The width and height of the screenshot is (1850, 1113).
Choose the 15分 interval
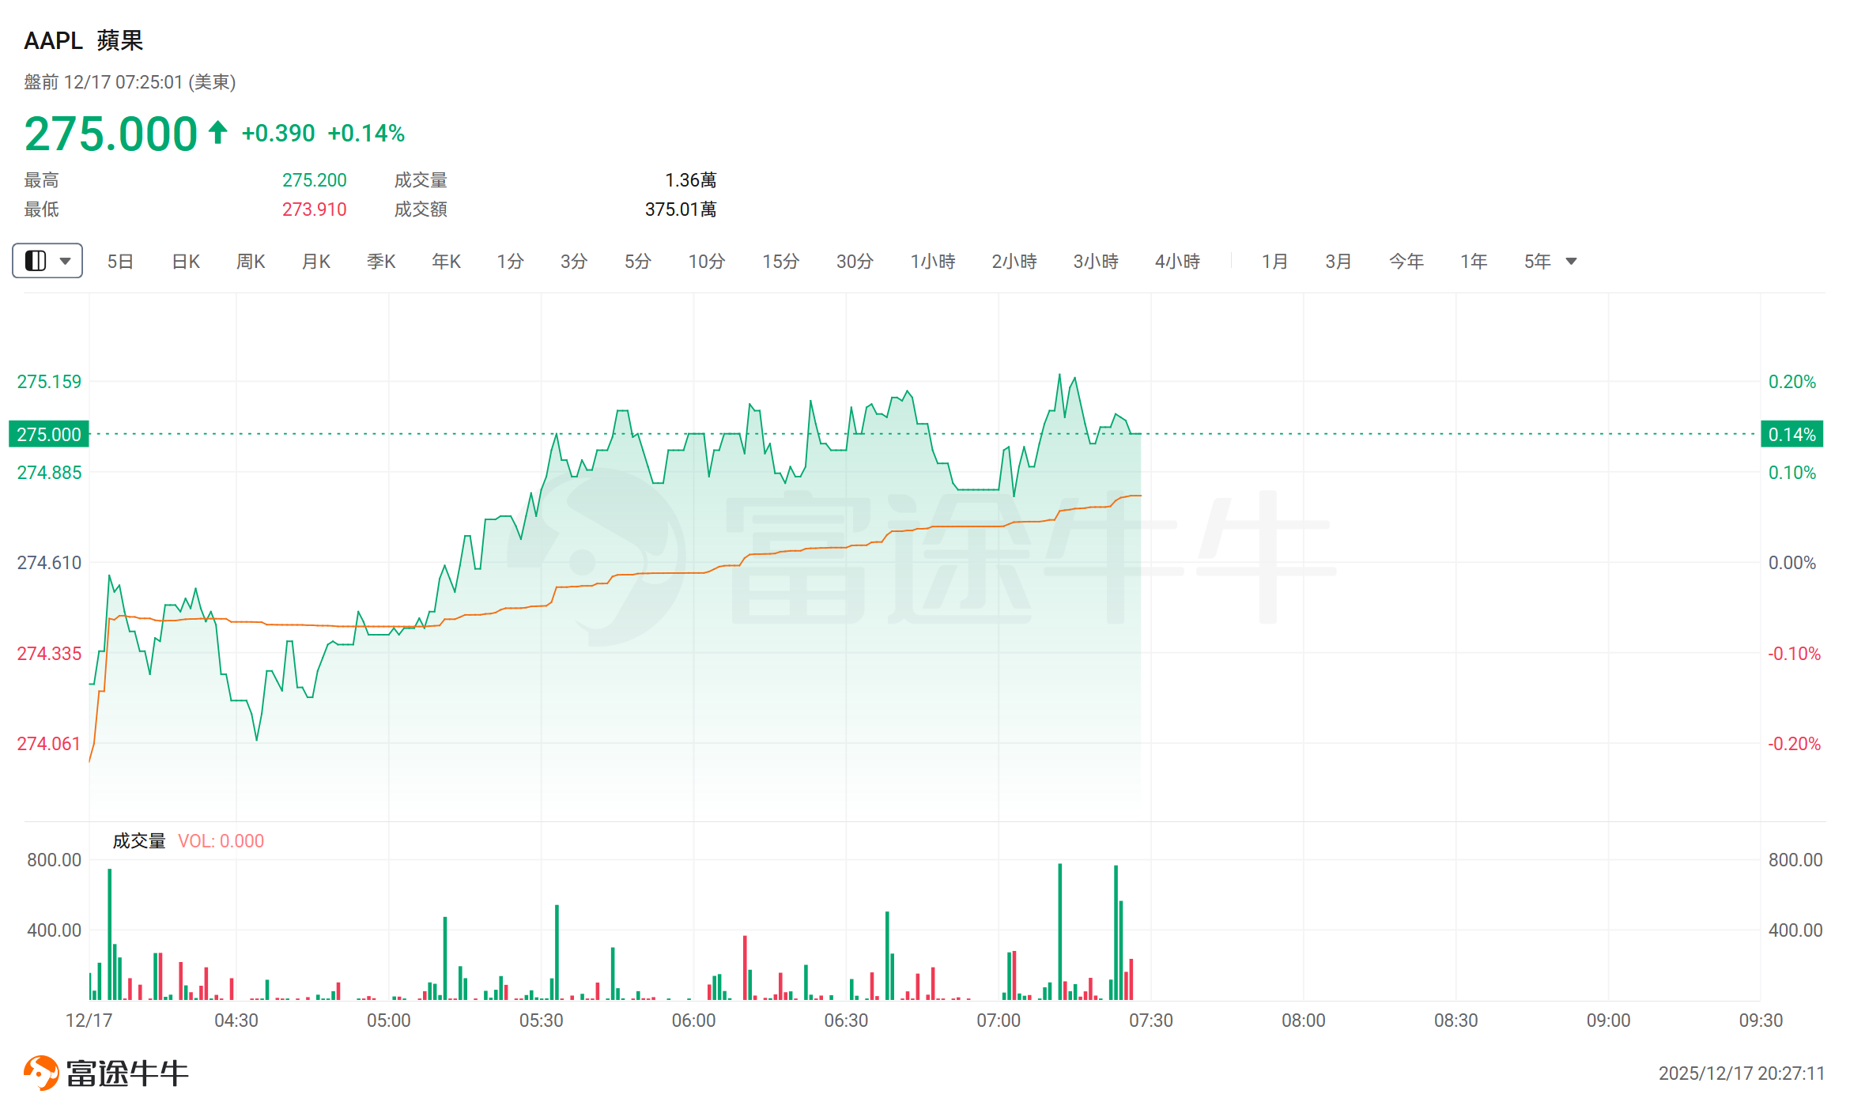click(x=780, y=262)
